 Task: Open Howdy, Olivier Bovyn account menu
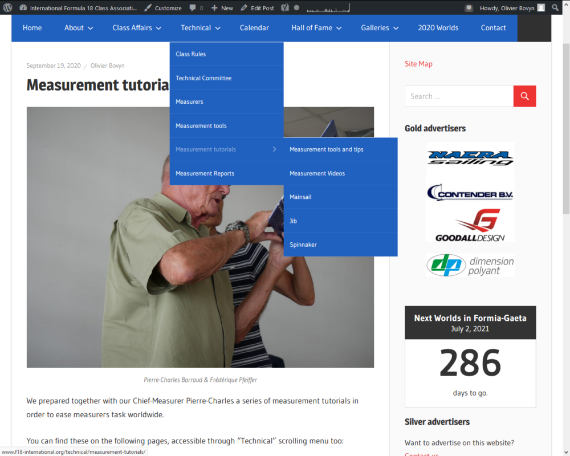(x=512, y=8)
